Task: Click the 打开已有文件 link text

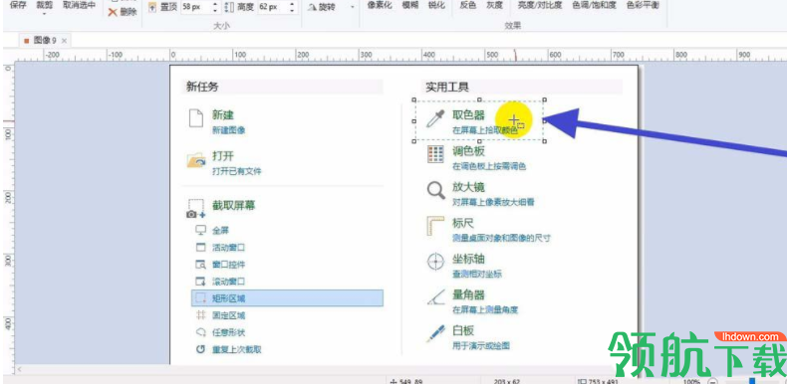Action: pyautogui.click(x=236, y=171)
